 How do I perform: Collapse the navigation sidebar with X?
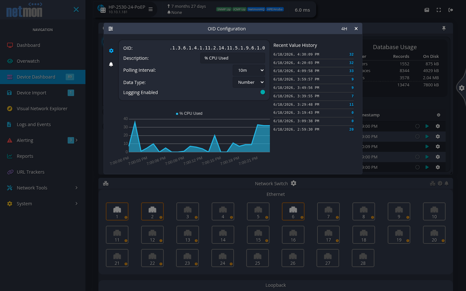click(x=76, y=9)
